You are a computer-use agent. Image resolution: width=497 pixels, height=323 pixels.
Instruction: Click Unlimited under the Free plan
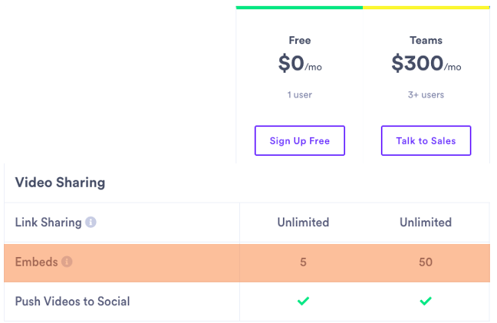click(303, 222)
